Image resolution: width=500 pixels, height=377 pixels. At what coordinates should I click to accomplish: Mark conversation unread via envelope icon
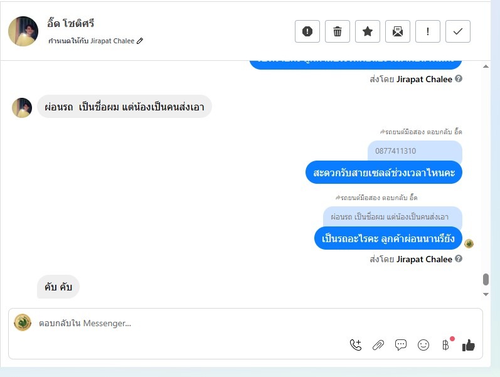pos(398,31)
